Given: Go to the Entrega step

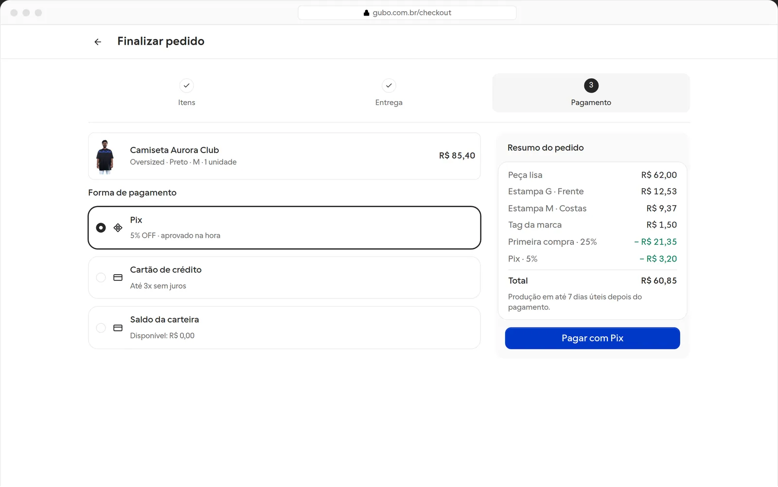Looking at the screenshot, I should click(x=389, y=93).
